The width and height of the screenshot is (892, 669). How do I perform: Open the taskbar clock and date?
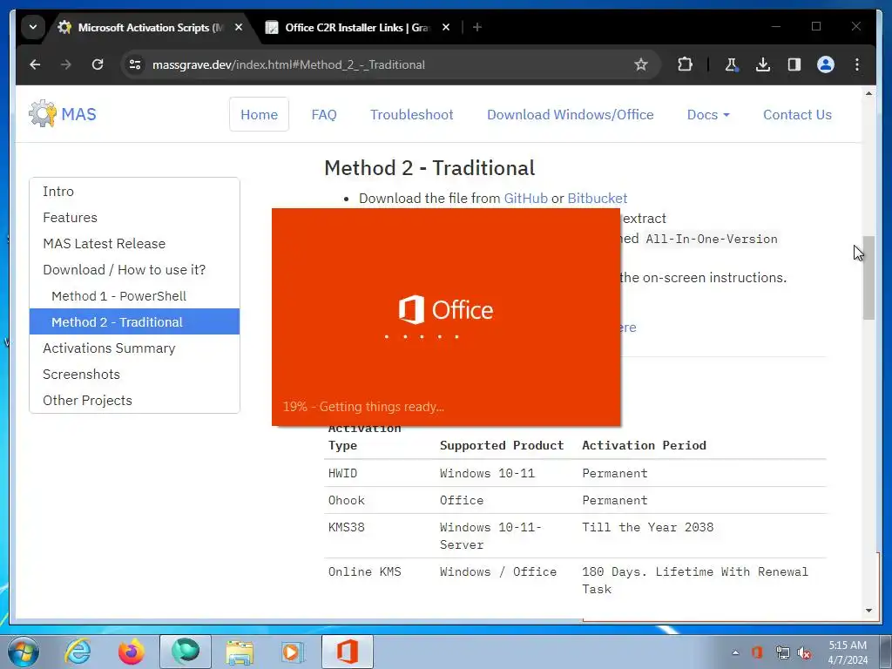[848, 652]
